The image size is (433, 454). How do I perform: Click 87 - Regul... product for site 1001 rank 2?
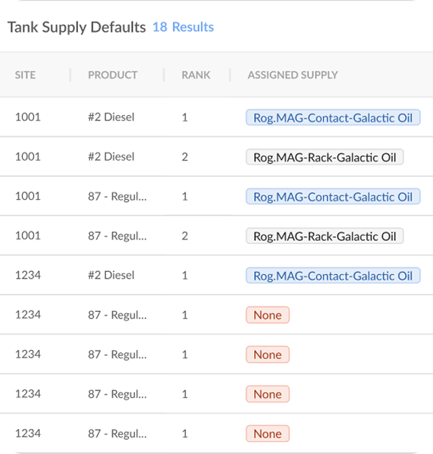[x=117, y=236]
